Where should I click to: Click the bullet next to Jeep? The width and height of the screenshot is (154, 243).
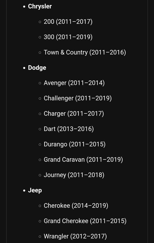[24, 191]
